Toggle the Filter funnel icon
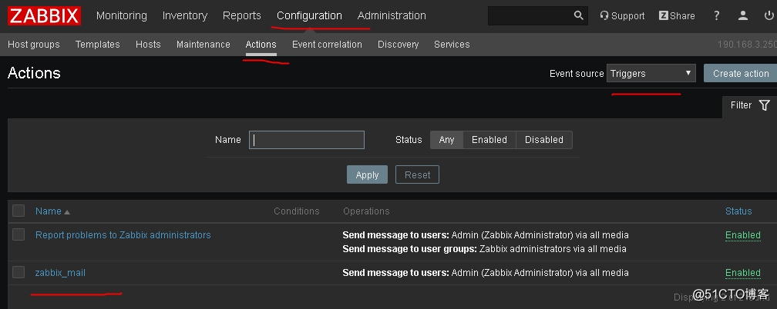The width and height of the screenshot is (777, 309). click(x=765, y=105)
